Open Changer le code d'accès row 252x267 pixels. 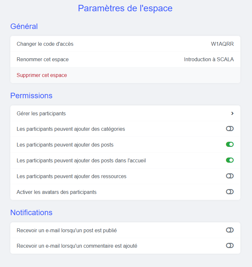pos(125,44)
